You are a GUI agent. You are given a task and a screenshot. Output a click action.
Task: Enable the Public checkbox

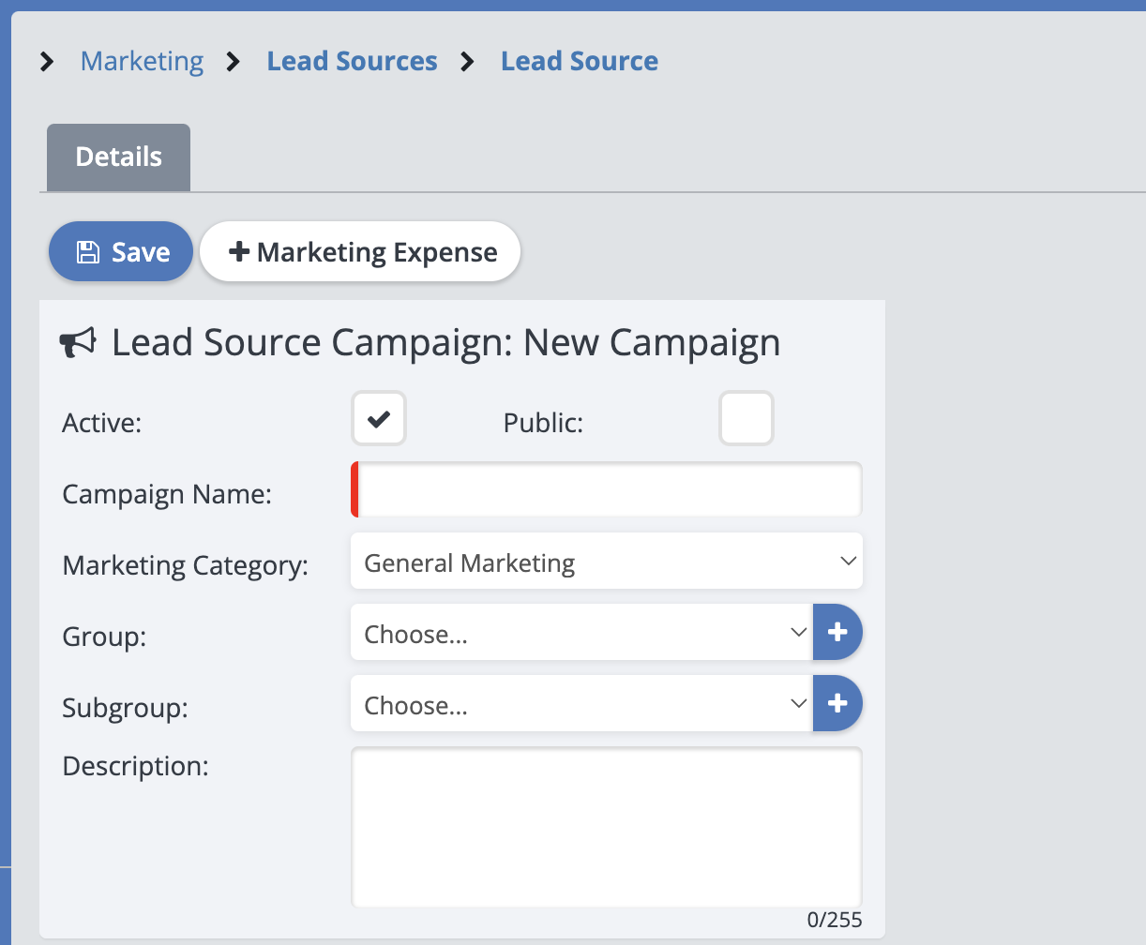pyautogui.click(x=746, y=418)
